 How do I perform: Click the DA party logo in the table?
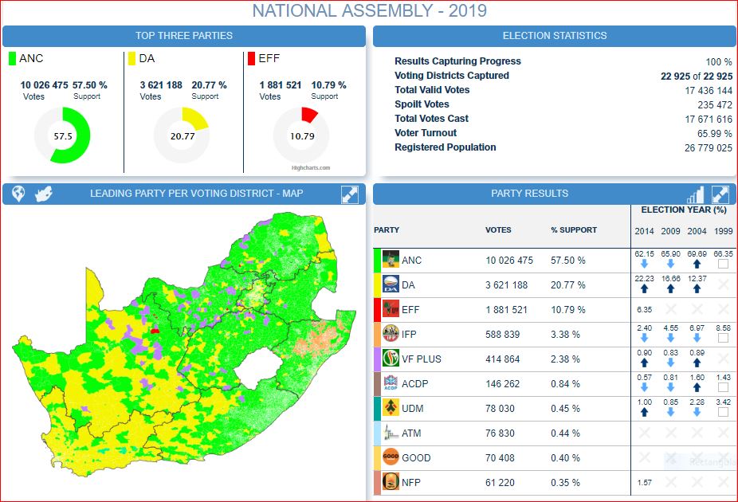[391, 284]
